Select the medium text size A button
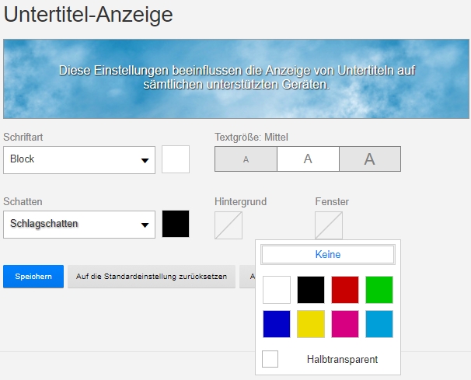The height and width of the screenshot is (380, 471). click(308, 159)
